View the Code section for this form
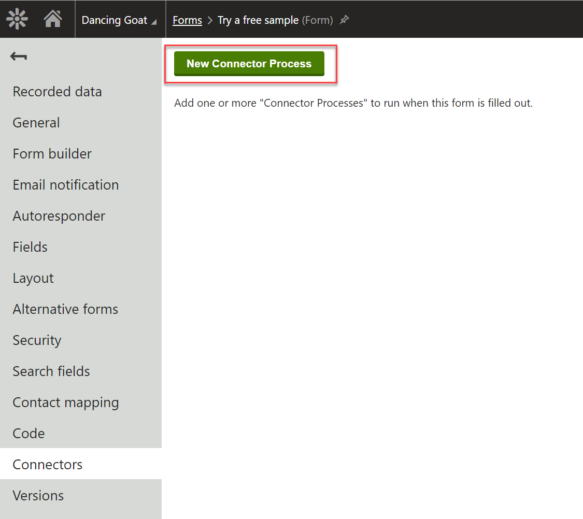Viewport: 583px width, 519px height. tap(29, 433)
